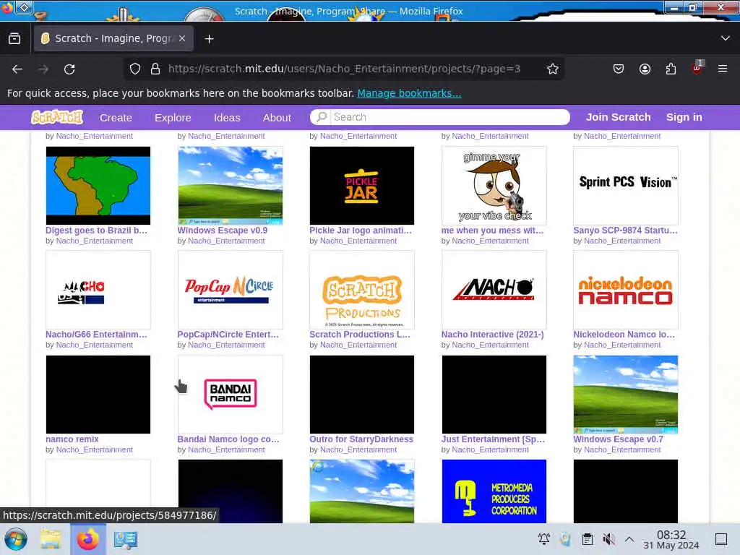Click the URL address bar

point(345,69)
